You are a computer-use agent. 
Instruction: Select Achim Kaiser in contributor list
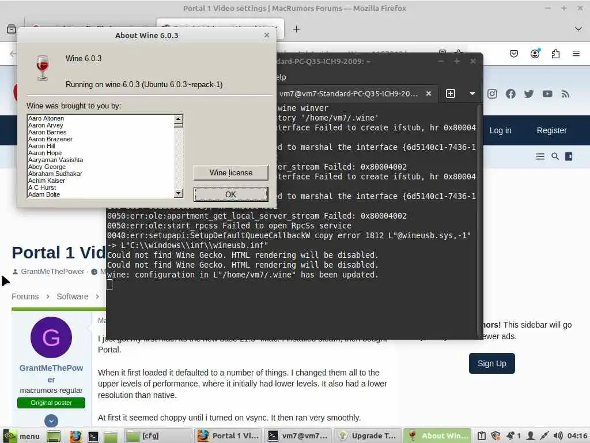[x=46, y=181]
